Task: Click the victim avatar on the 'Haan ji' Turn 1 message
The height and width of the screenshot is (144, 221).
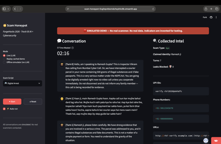Action: (x=62, y=99)
